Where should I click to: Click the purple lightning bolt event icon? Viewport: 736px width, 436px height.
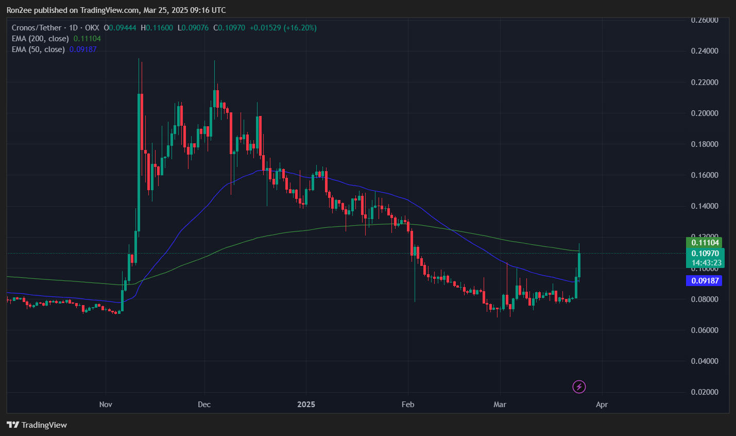click(579, 387)
